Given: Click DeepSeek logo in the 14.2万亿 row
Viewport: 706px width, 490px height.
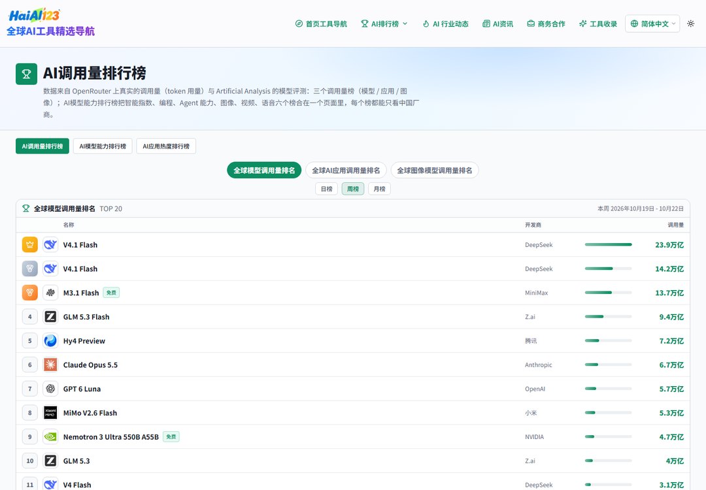Looking at the screenshot, I should coord(50,269).
